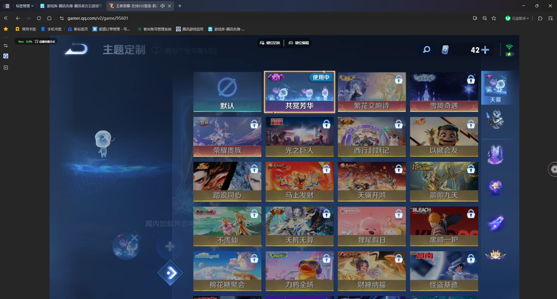Select the 狸尾假日 theme card
This screenshot has width=557, height=299.
pyautogui.click(x=372, y=226)
